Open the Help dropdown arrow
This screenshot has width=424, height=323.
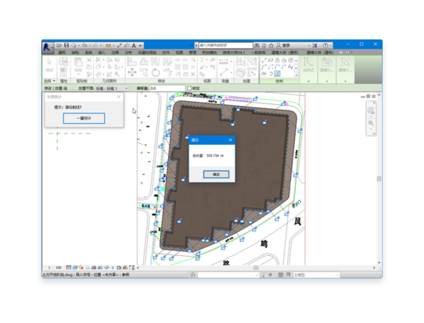pos(330,45)
